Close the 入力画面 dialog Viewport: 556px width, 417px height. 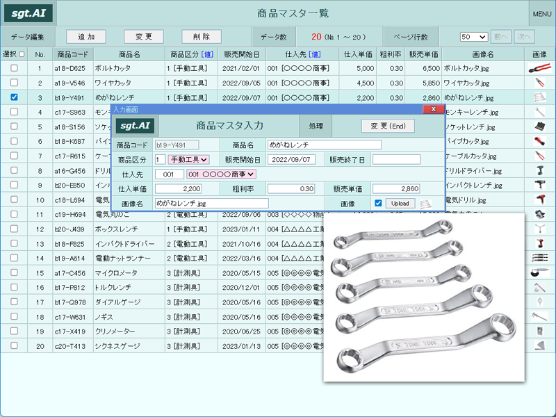[433, 109]
